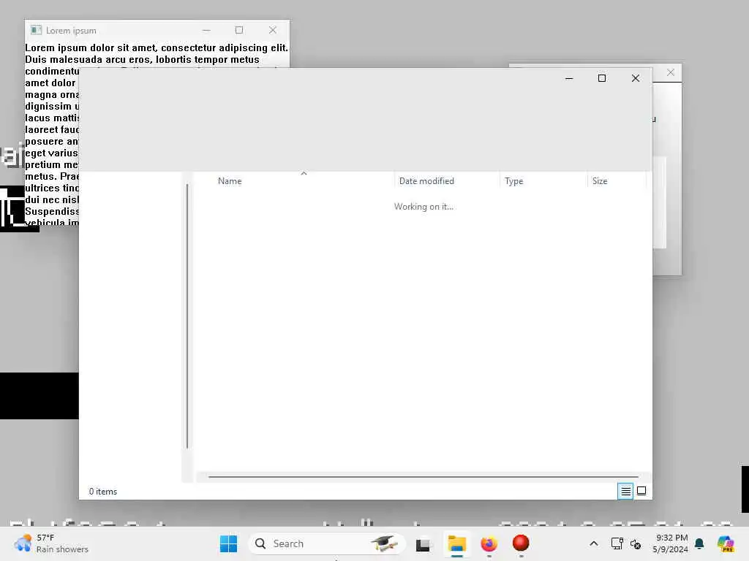Viewport: 749px width, 561px height.
Task: Sort by the Size column header
Action: (x=600, y=181)
